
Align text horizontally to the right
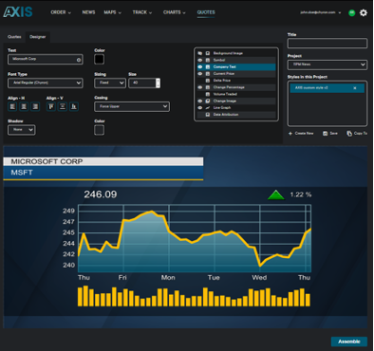tap(35, 106)
